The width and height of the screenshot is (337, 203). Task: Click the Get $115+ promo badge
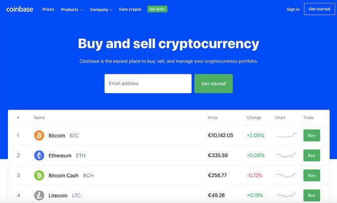157,9
